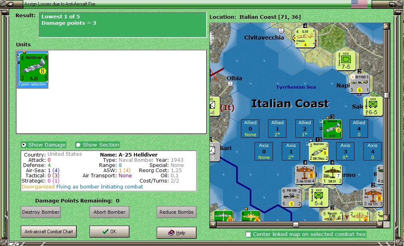404x246 pixels.
Task: Click the 'Italian Coast' sea area label on map
Action: (290, 103)
